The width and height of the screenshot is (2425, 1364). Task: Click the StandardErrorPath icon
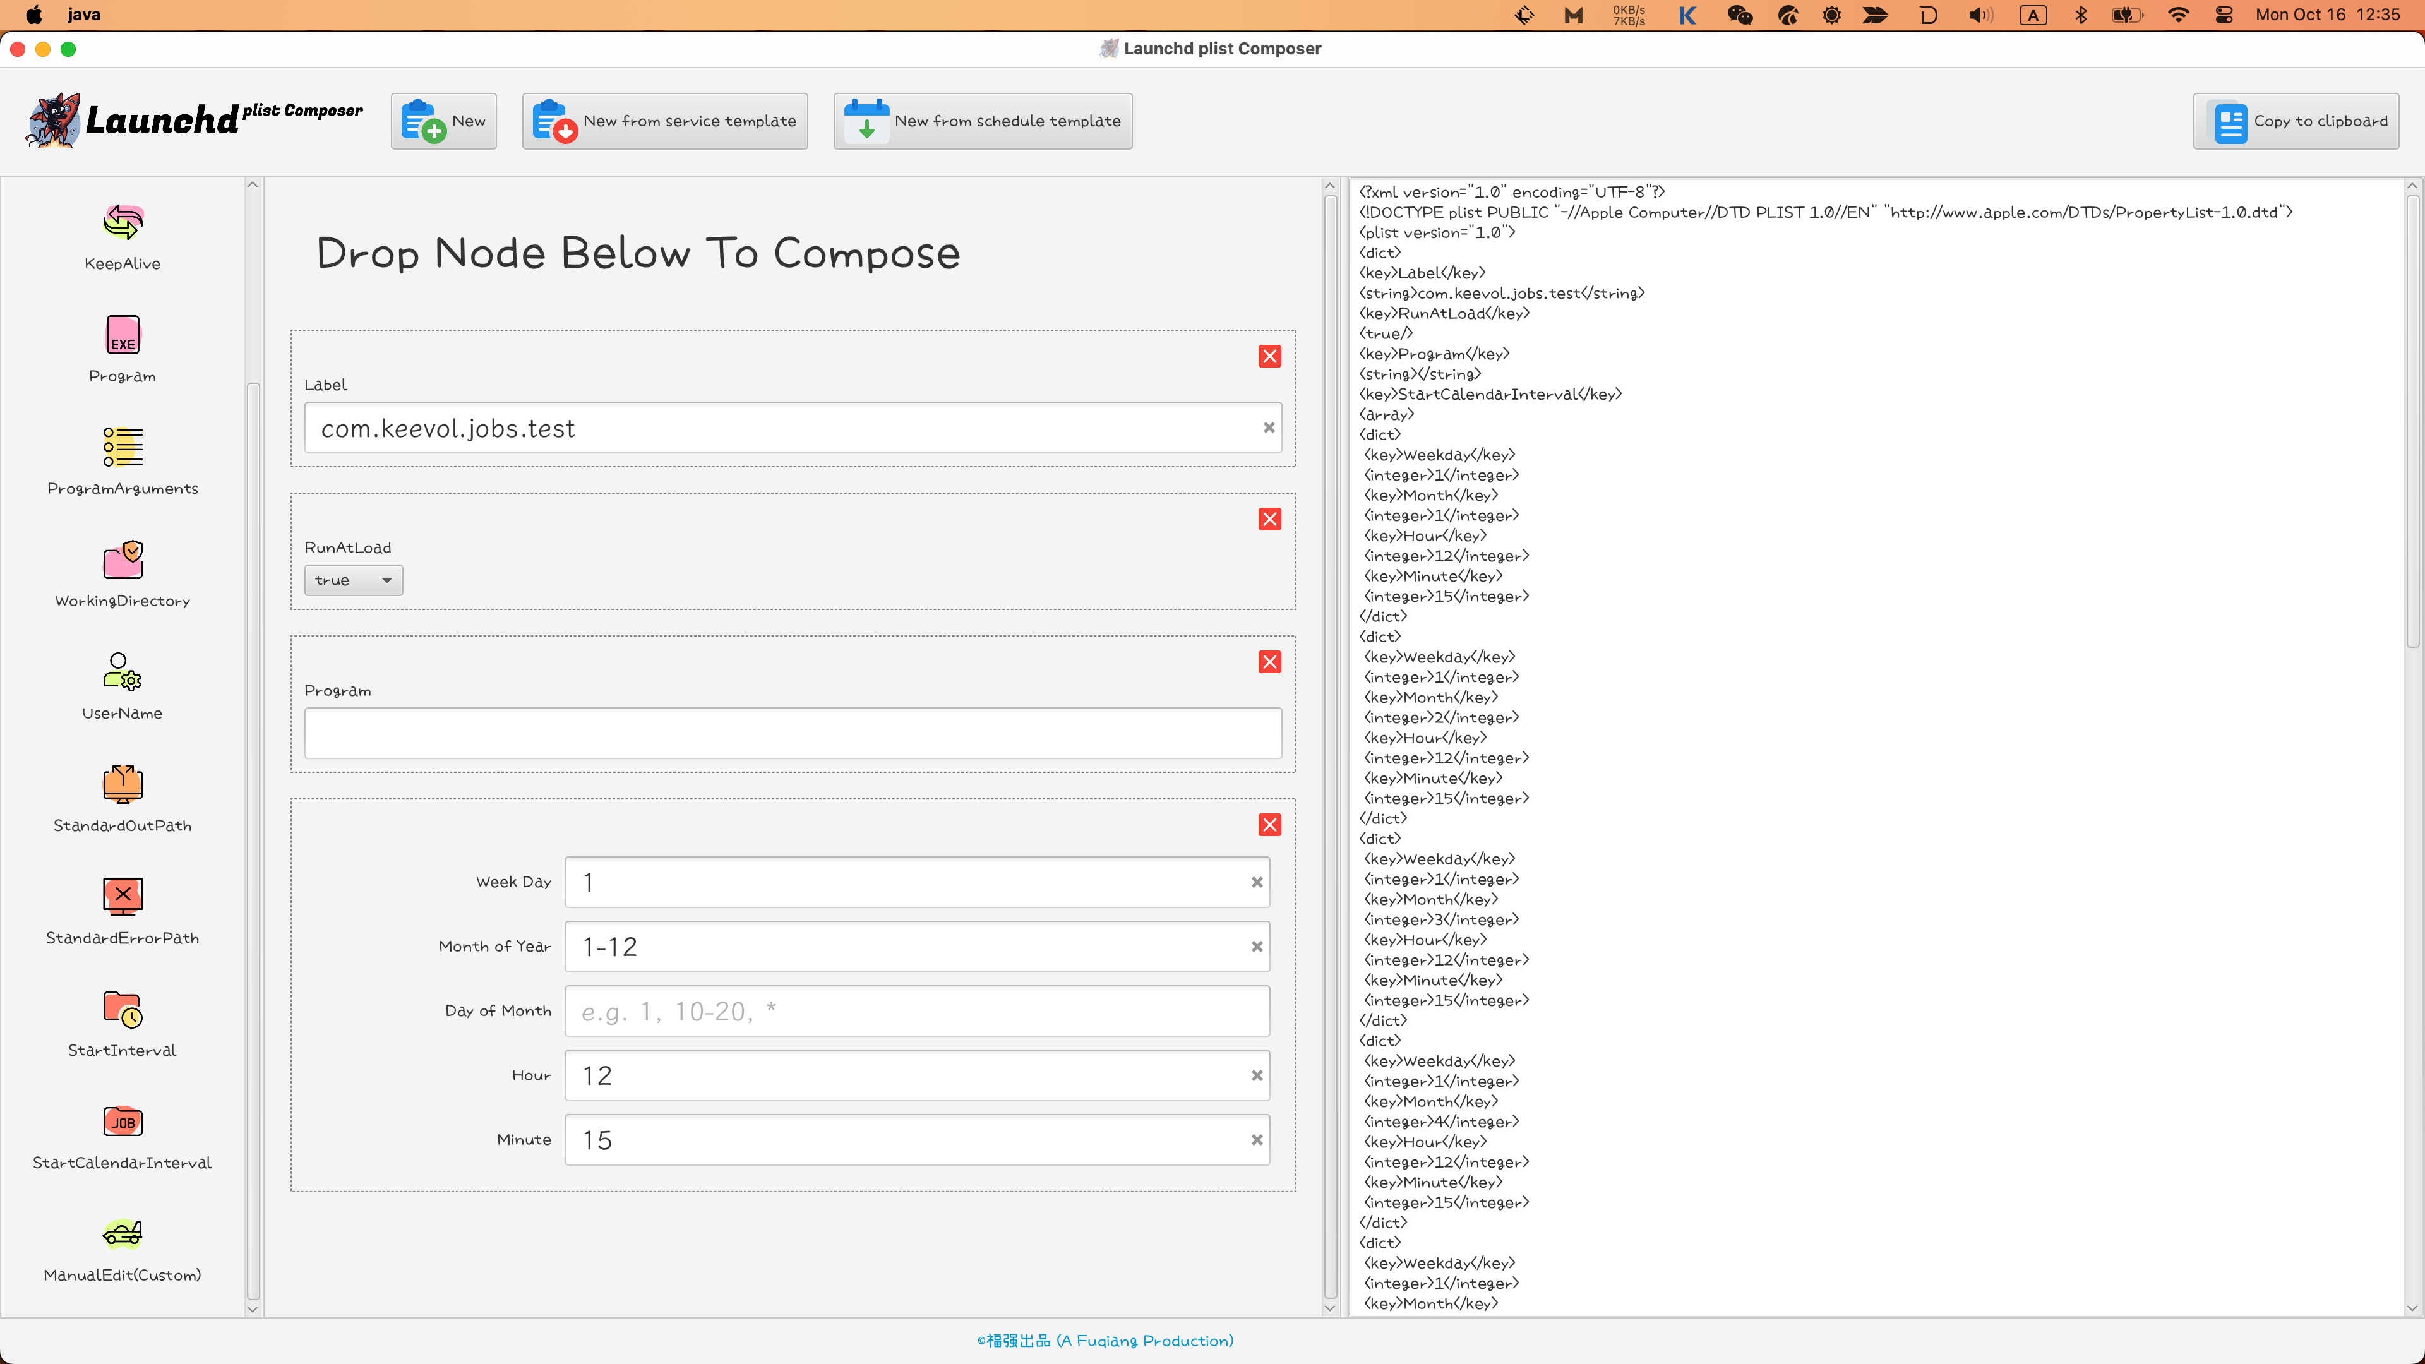pyautogui.click(x=123, y=896)
